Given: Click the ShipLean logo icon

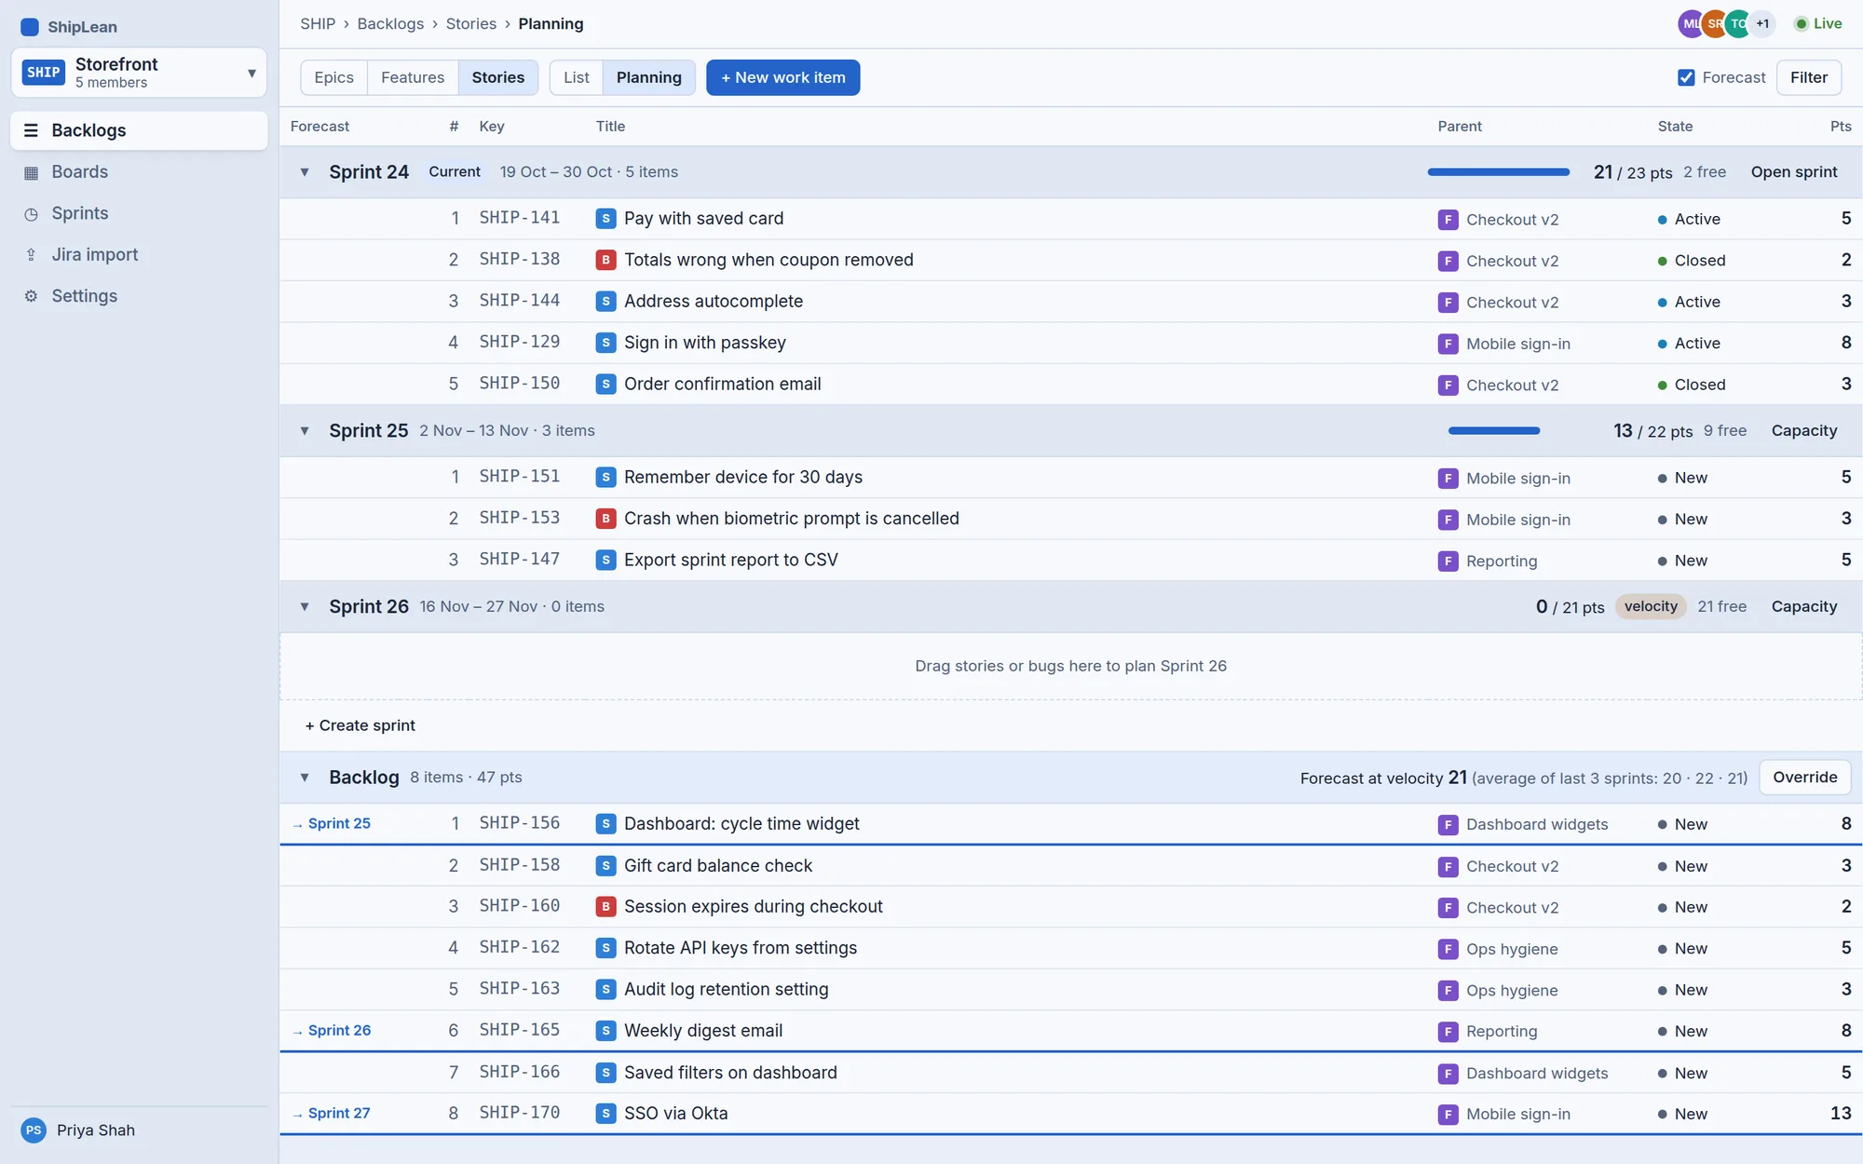Looking at the screenshot, I should point(30,27).
